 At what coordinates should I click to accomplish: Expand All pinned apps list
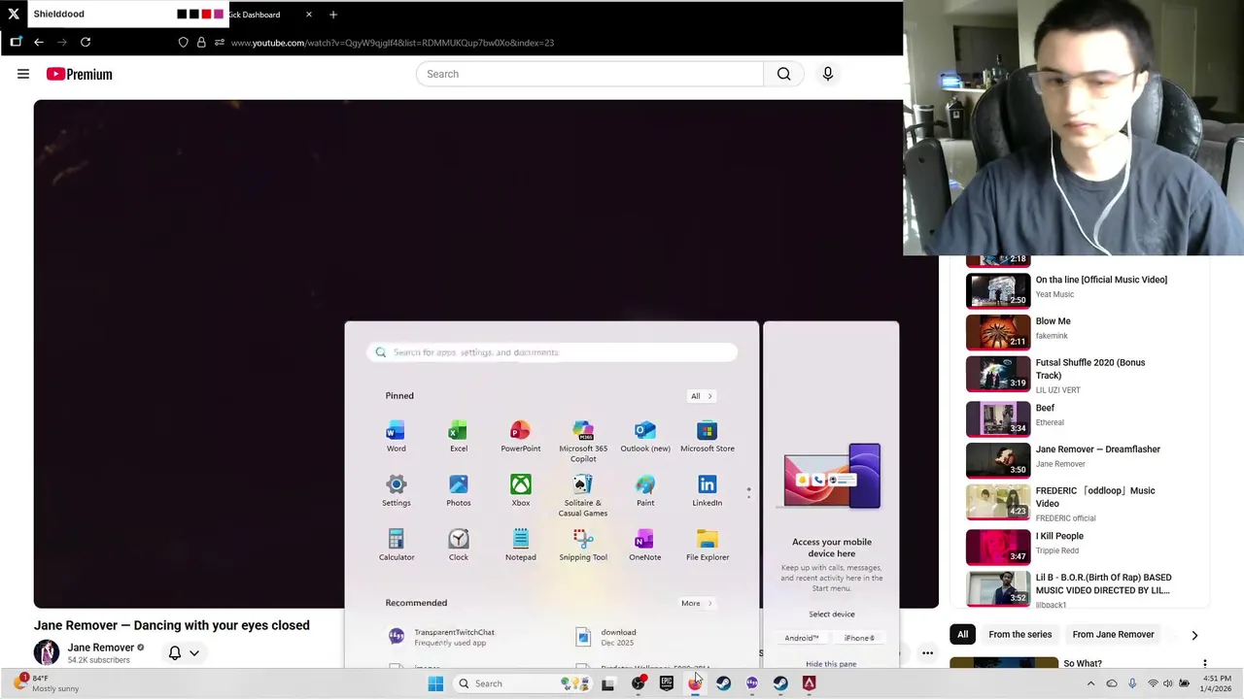point(701,396)
